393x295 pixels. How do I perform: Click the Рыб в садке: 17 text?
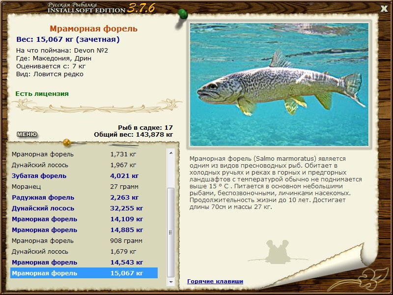point(145,127)
